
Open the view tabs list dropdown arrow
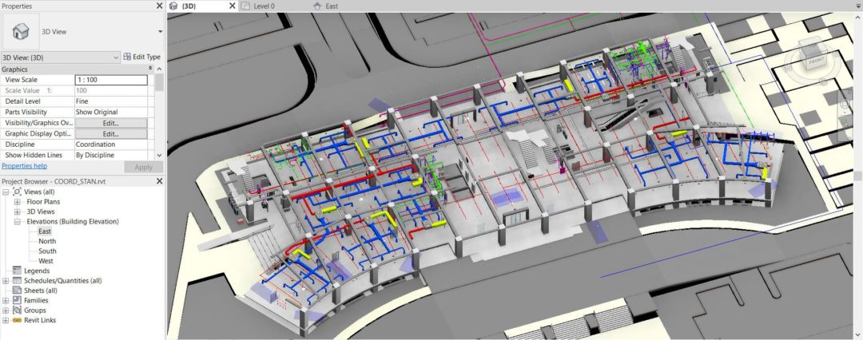[857, 6]
